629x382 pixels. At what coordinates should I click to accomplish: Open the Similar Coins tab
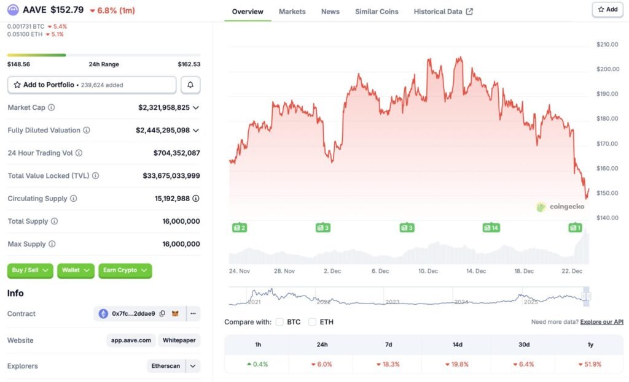[x=377, y=12]
